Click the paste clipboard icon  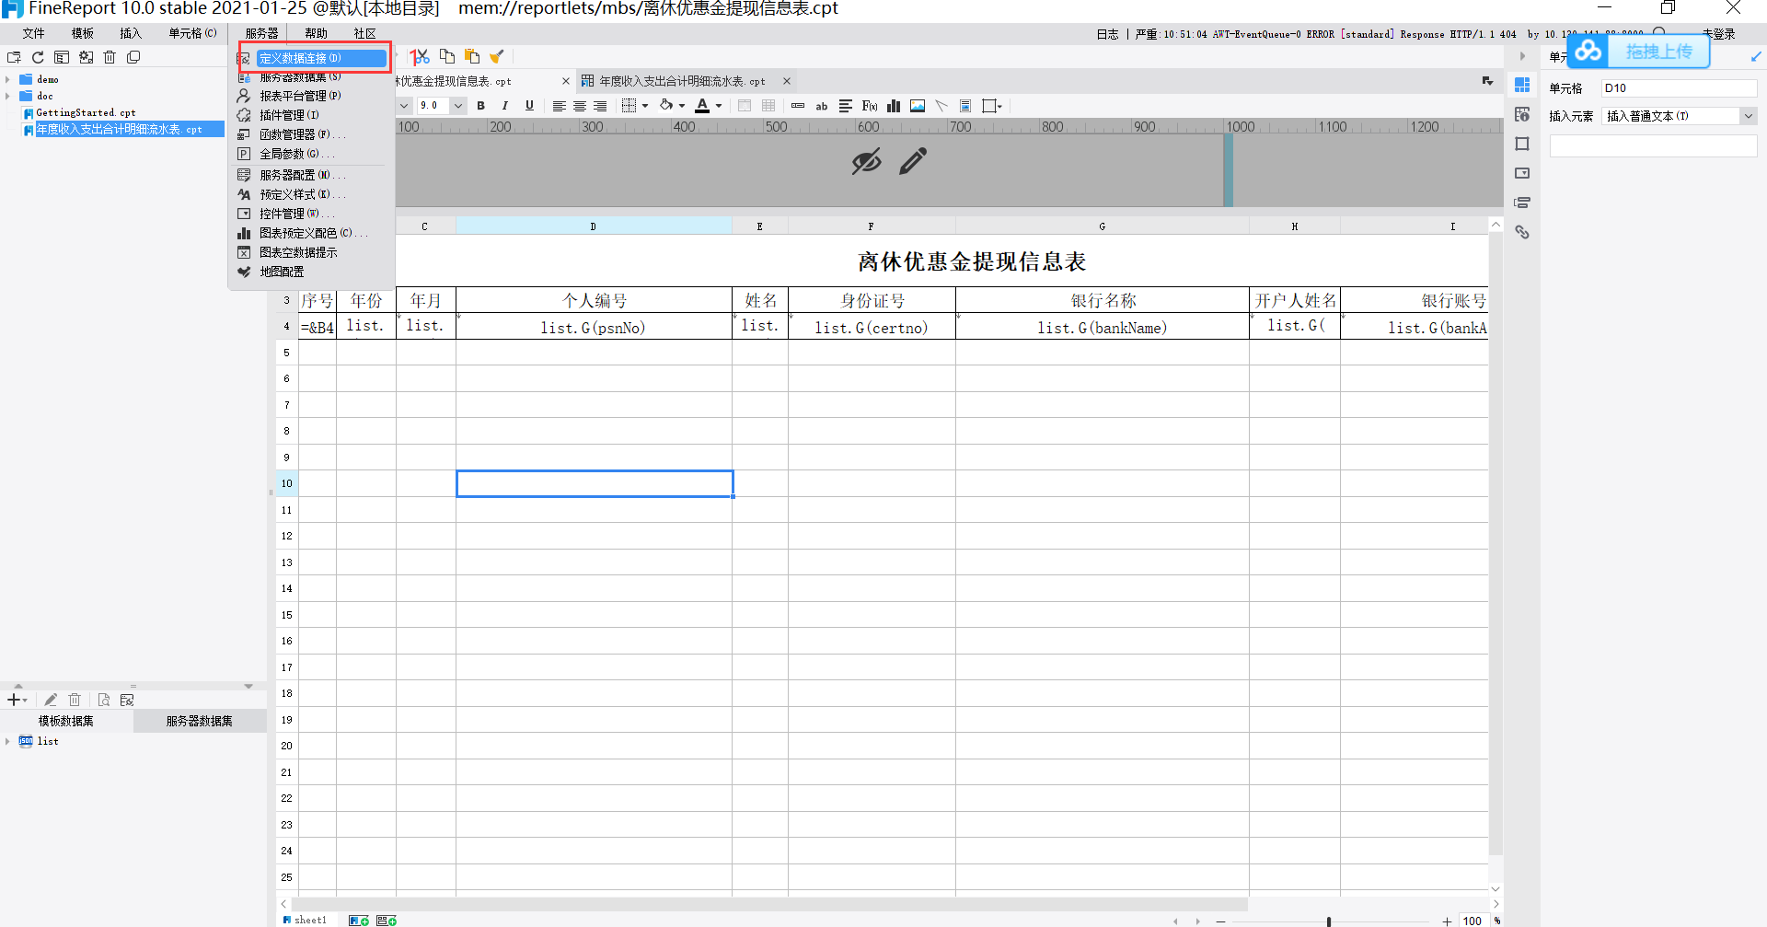click(472, 56)
